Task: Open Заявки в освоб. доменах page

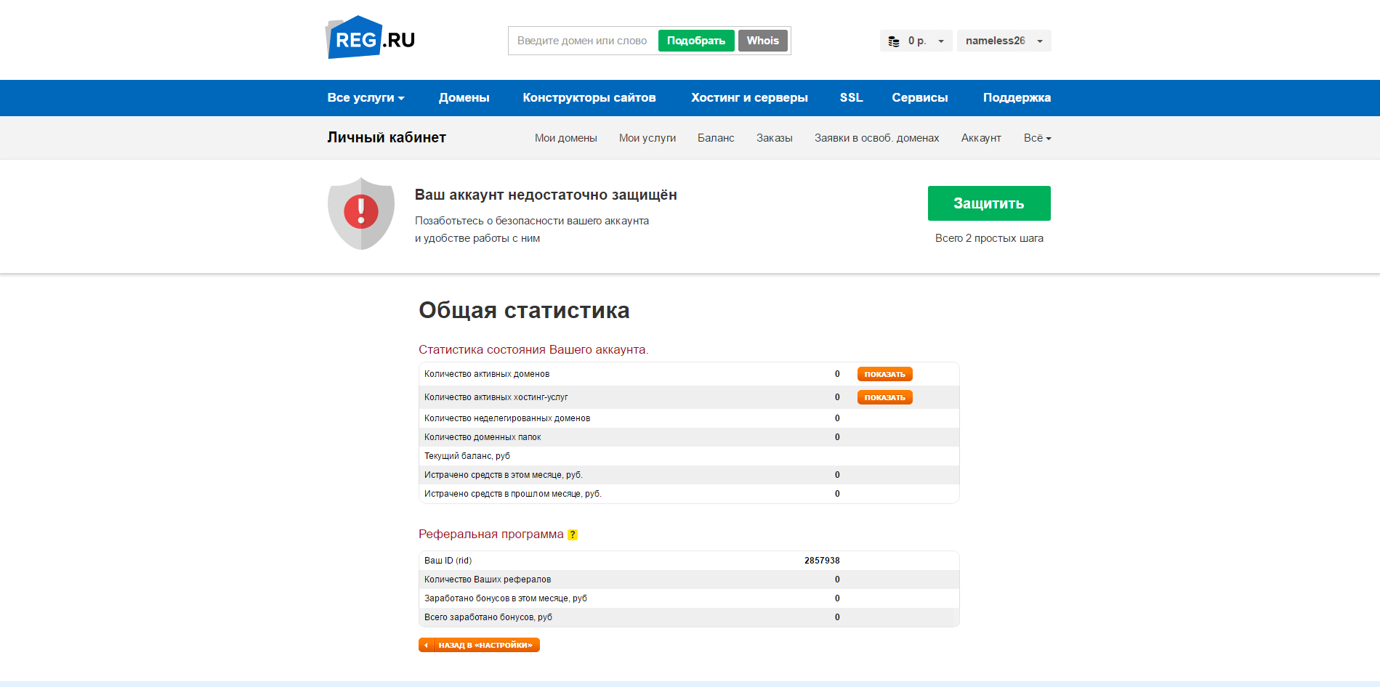Action: tap(876, 137)
